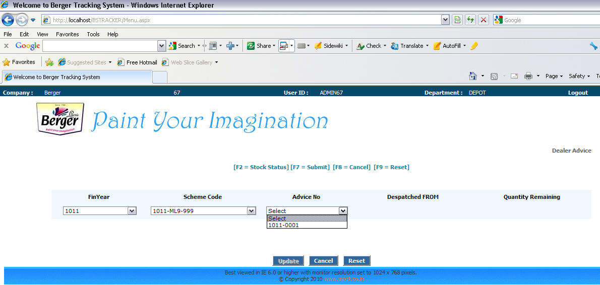
Task: Click the Google Toolbar wrench settings icon
Action: click(x=593, y=46)
